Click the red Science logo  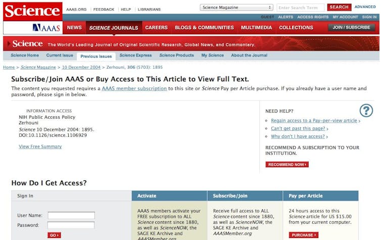[33, 11]
